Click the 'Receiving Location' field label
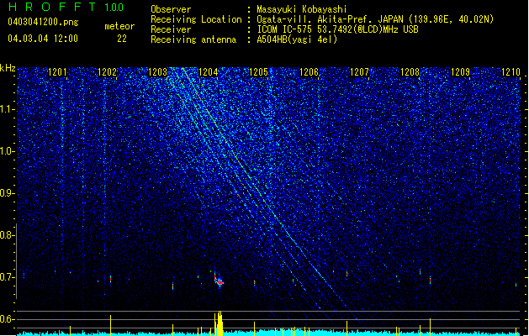 pos(196,19)
